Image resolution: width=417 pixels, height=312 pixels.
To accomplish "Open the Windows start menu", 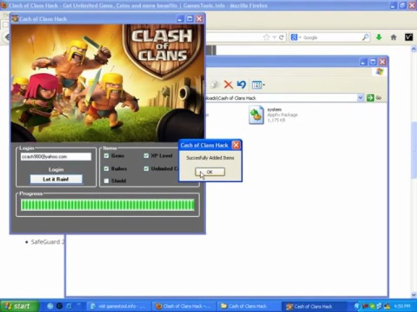I will coord(20,306).
